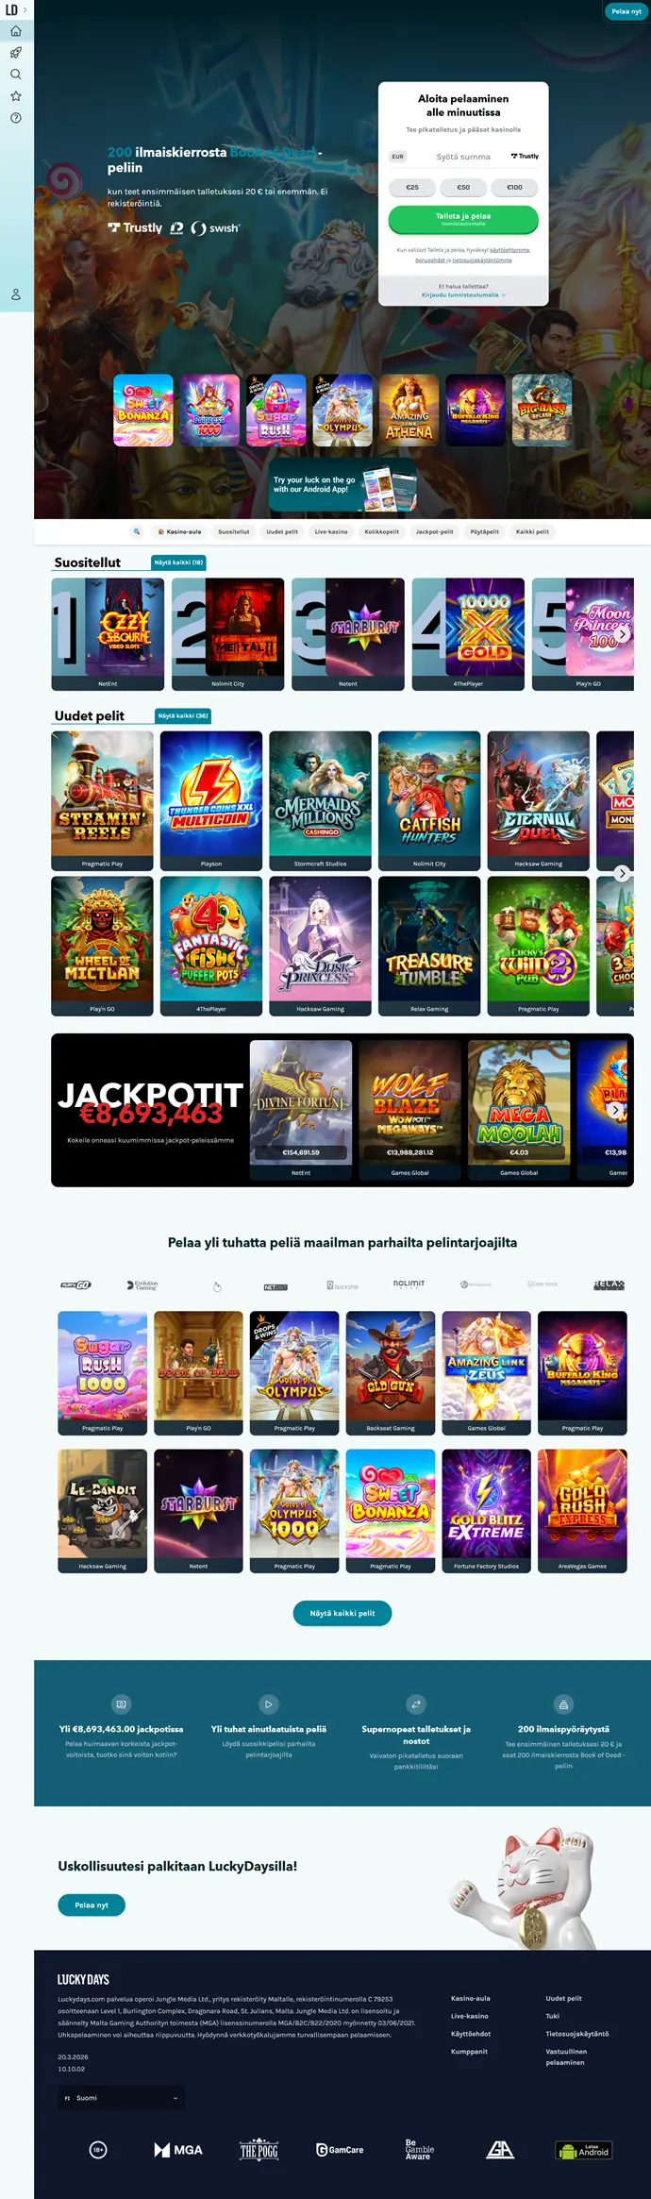Expand the sidebar using the arrow beside LD
Screen dimensions: 651x2199
coord(25,9)
